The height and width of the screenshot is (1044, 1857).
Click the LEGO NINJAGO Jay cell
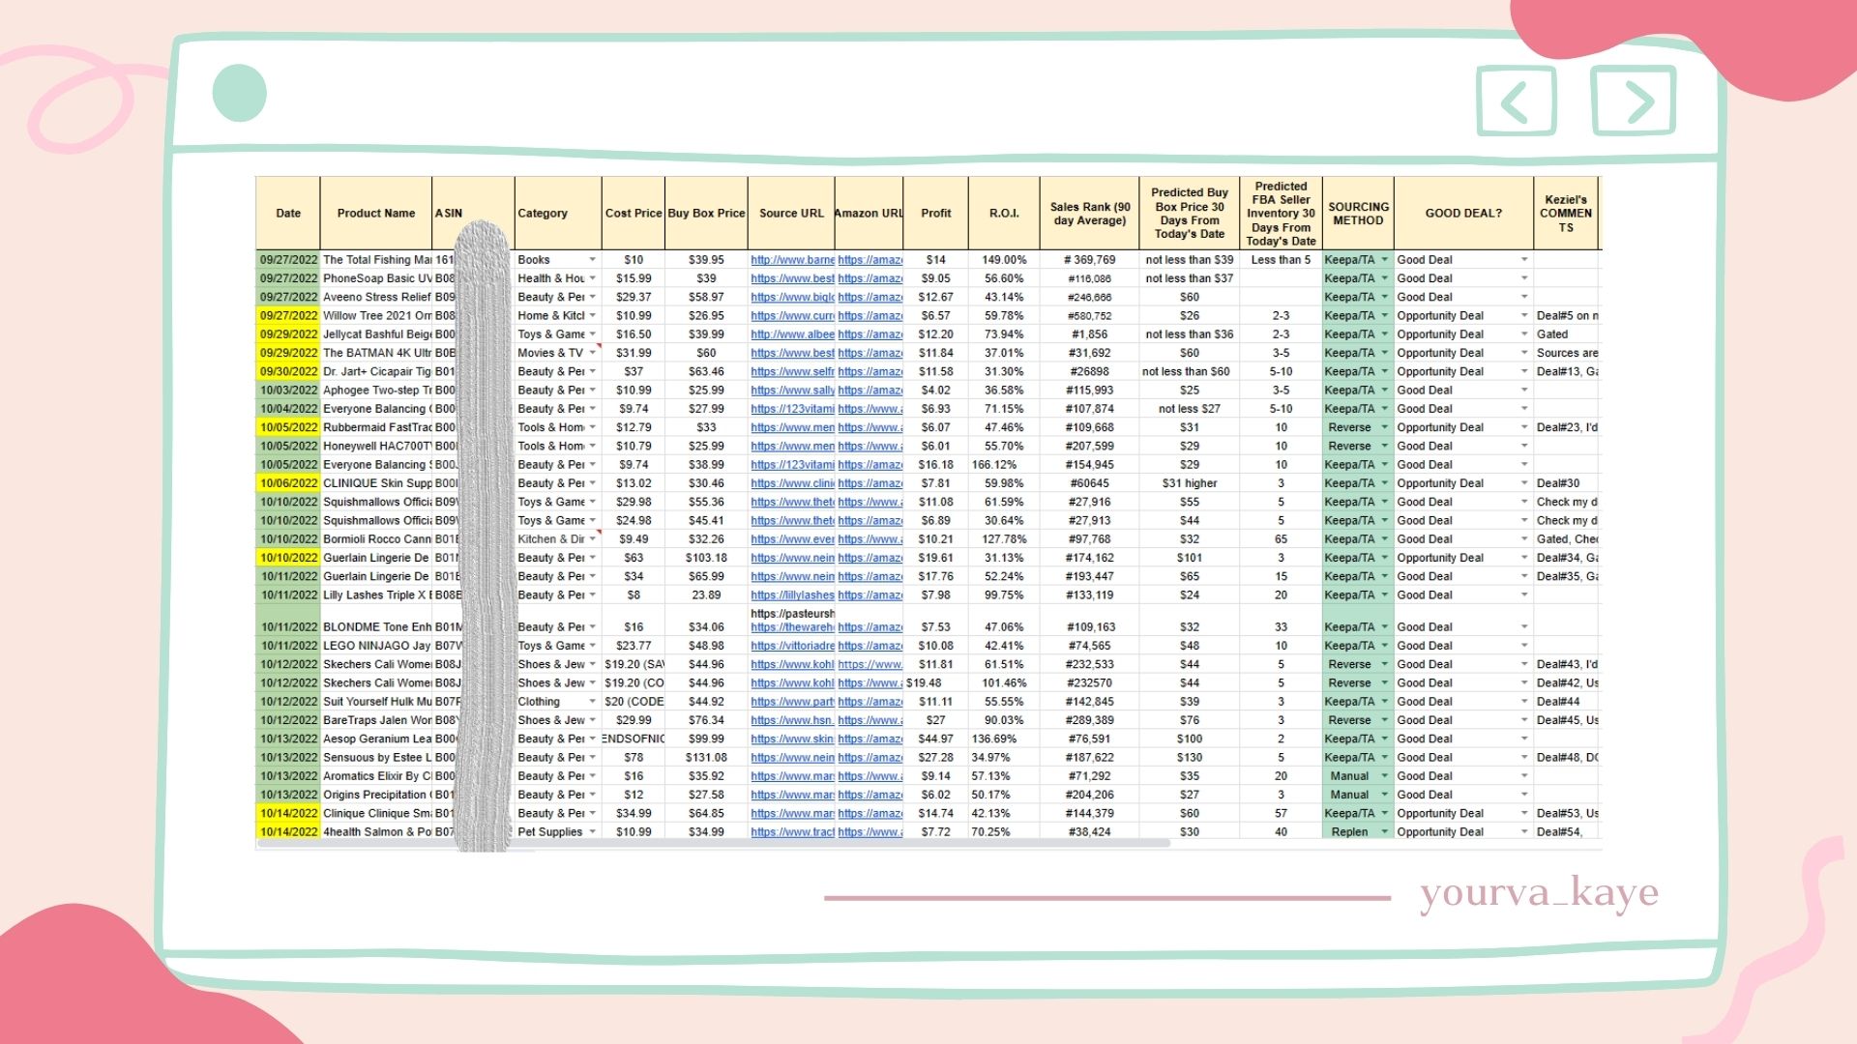point(376,646)
